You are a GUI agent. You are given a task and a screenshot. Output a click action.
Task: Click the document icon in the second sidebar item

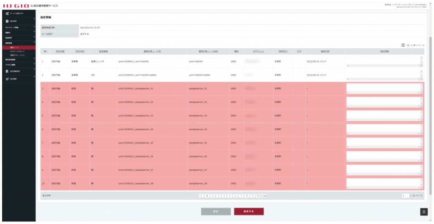point(7,21)
